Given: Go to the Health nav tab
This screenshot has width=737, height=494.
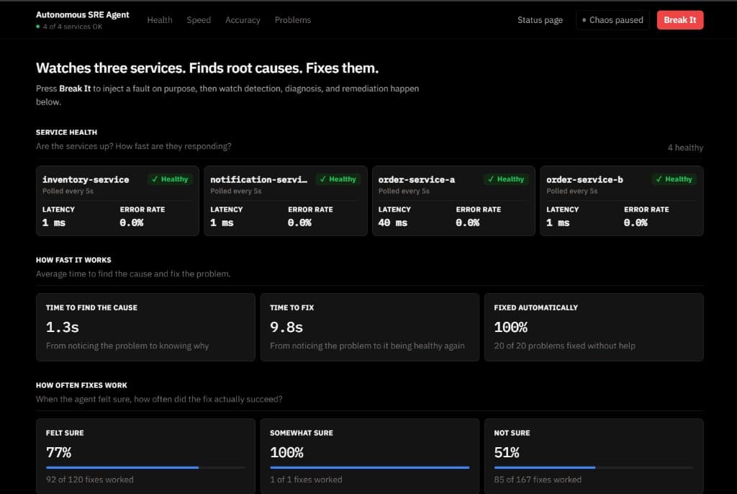Looking at the screenshot, I should pyautogui.click(x=160, y=19).
